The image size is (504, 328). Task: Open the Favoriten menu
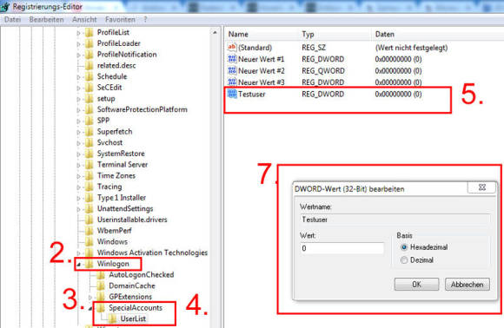(x=120, y=20)
